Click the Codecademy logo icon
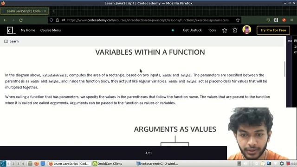This screenshot has width=297, height=167. (x=11, y=30)
